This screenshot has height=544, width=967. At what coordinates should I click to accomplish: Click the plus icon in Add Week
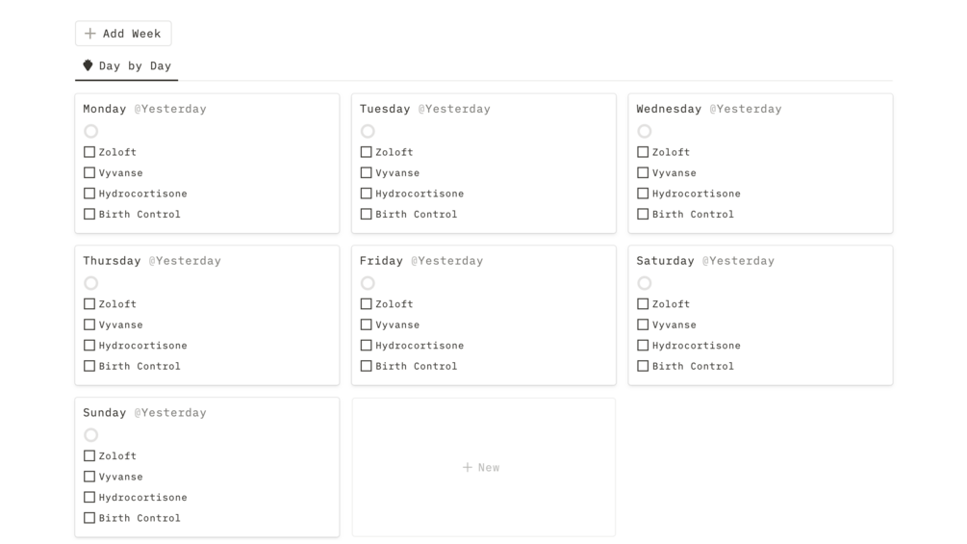point(90,34)
